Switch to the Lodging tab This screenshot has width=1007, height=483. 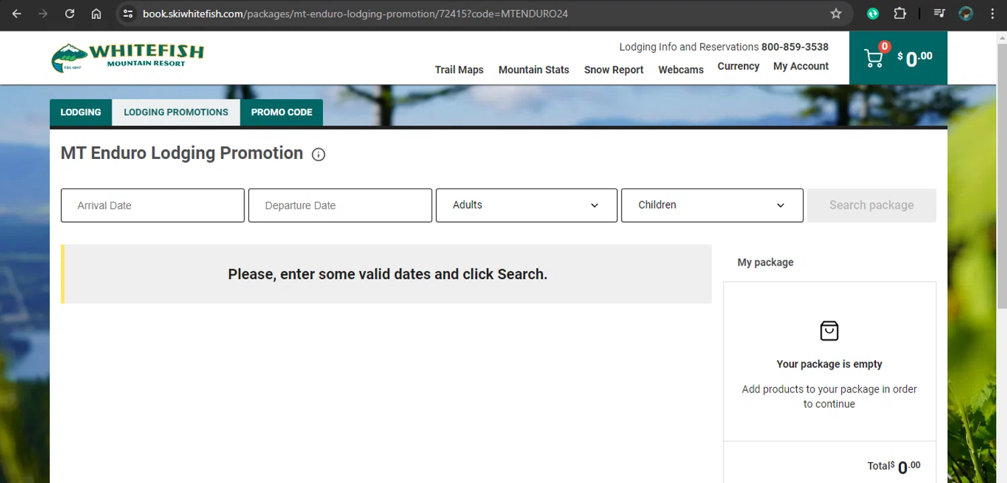[x=81, y=112]
